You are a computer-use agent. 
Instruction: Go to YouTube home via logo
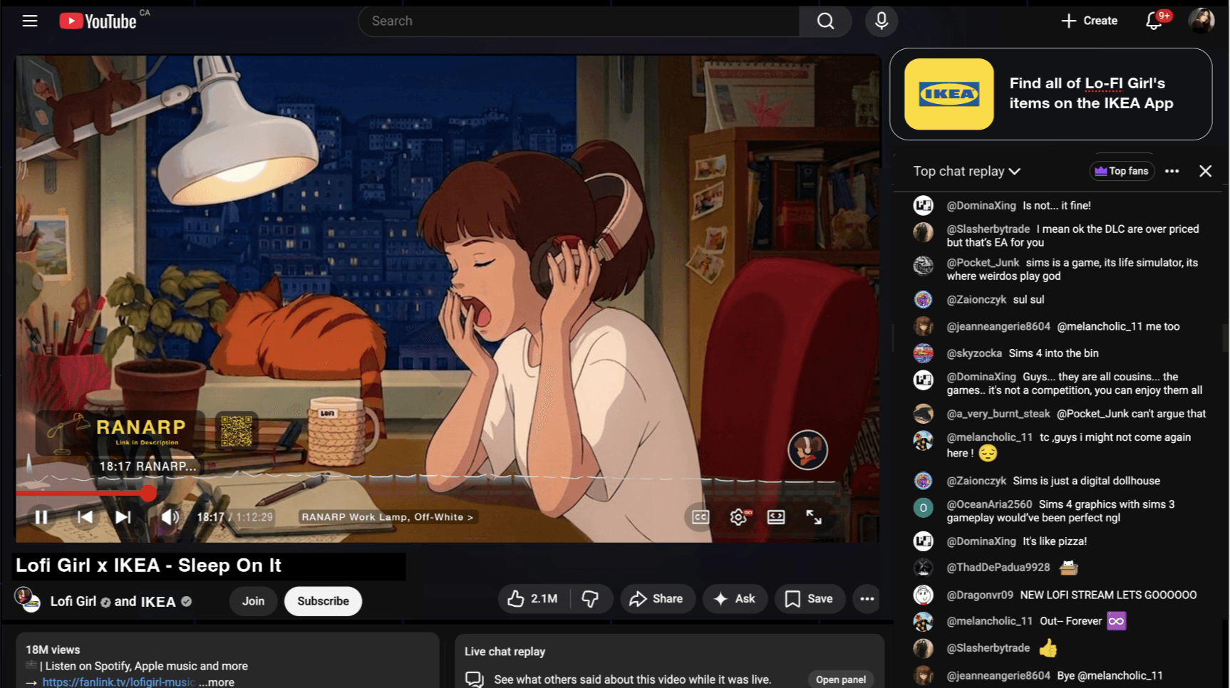(x=98, y=21)
